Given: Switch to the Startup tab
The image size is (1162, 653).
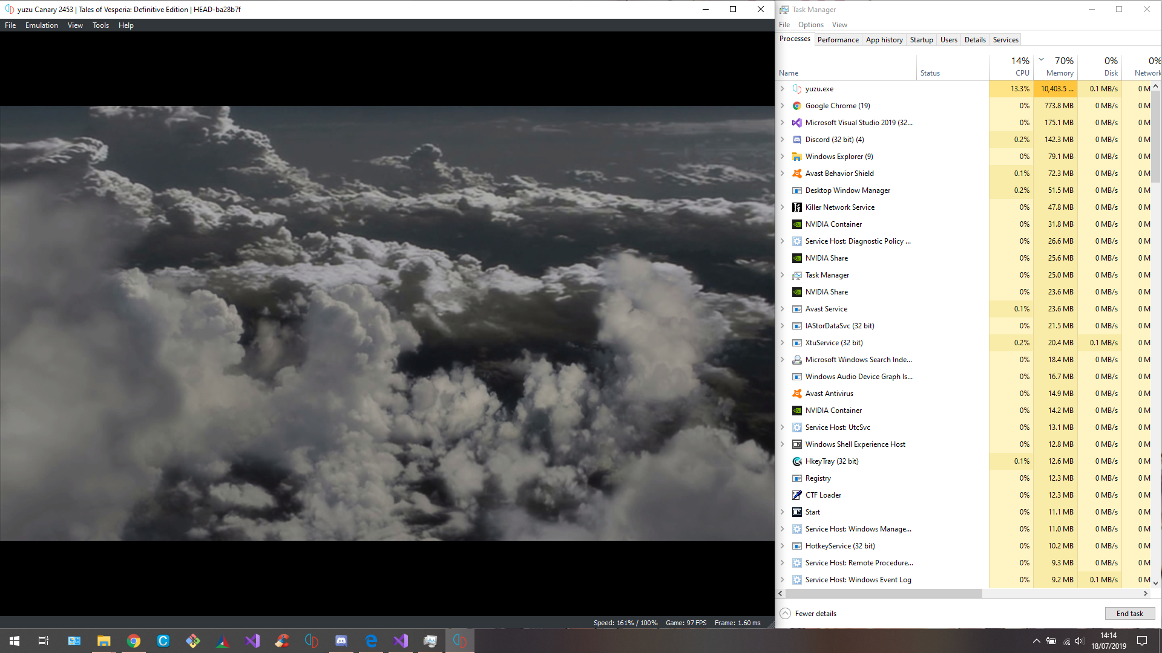Looking at the screenshot, I should pyautogui.click(x=921, y=40).
